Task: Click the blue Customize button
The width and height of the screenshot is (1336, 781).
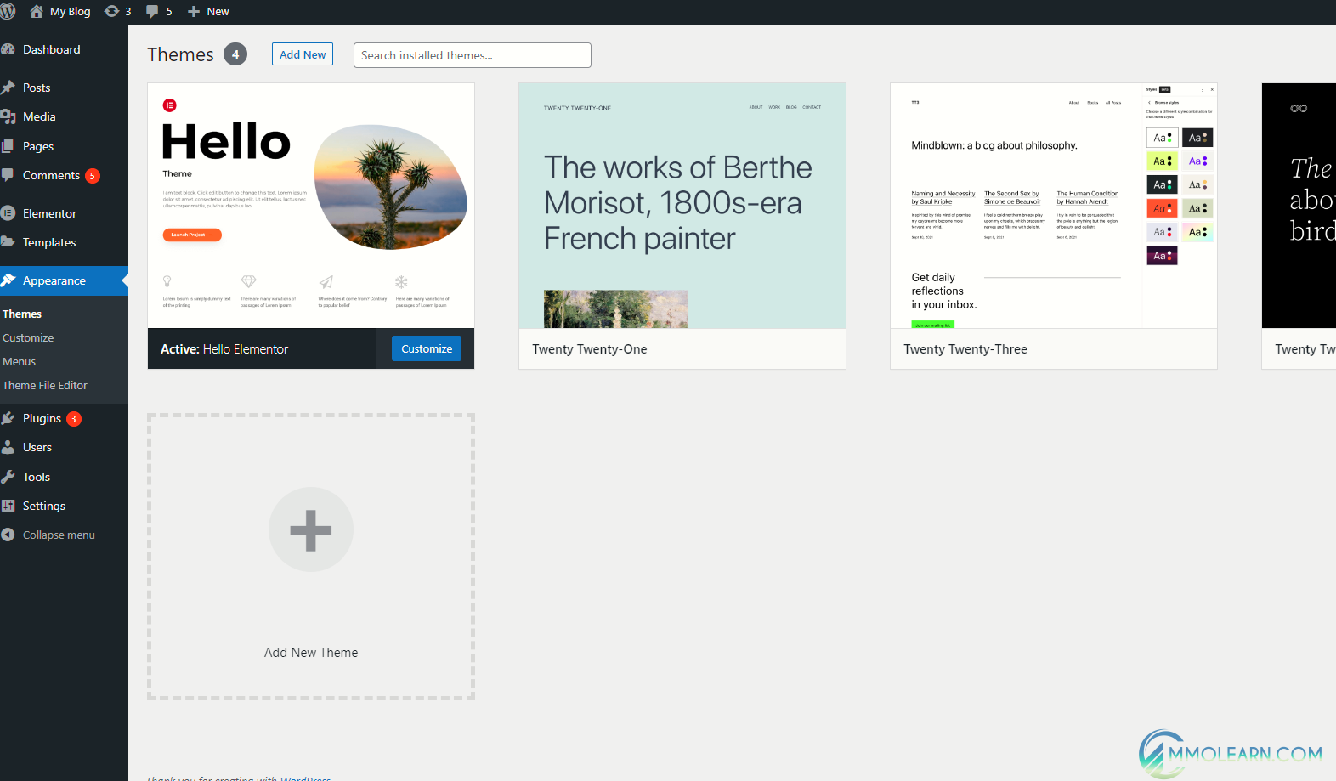Action: click(x=427, y=348)
